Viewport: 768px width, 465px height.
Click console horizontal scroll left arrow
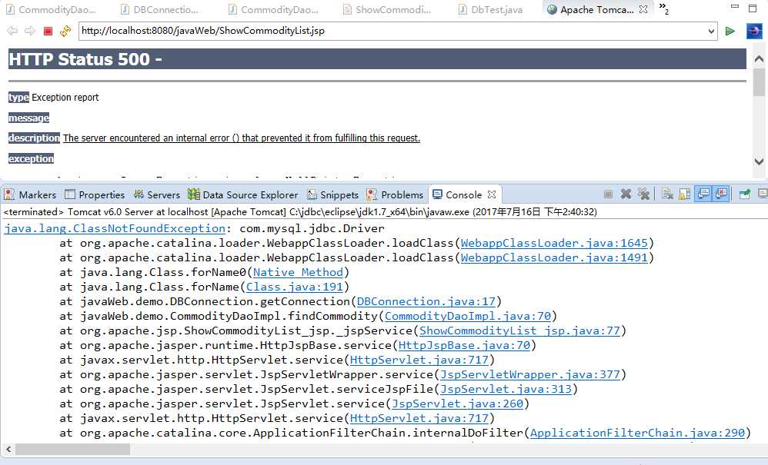click(x=8, y=449)
